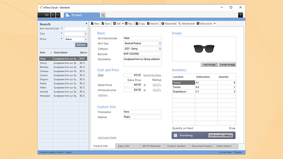Image resolution: width=283 pixels, height=159 pixels.
Task: Open the Category dropdown
Action: tap(160, 49)
